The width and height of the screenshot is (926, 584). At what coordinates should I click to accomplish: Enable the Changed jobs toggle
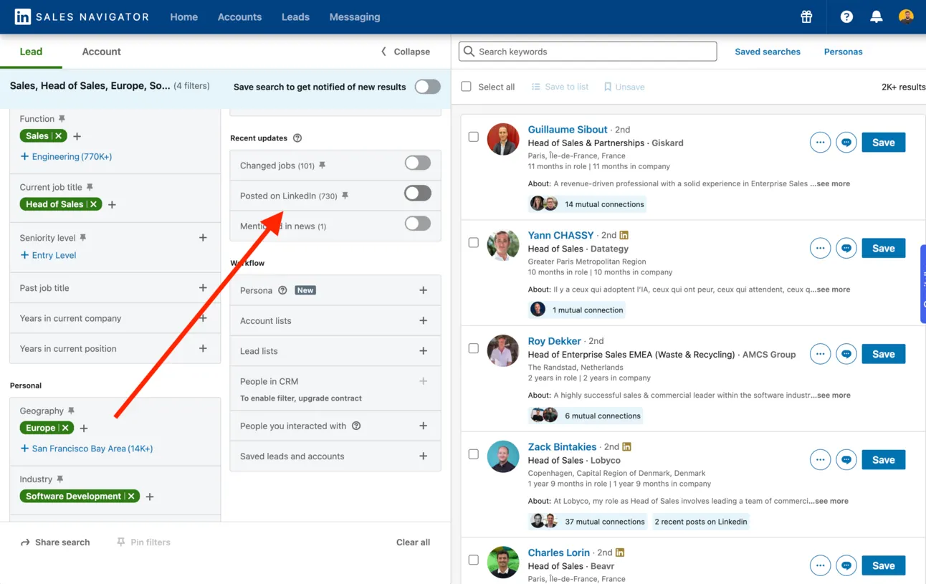(x=417, y=163)
